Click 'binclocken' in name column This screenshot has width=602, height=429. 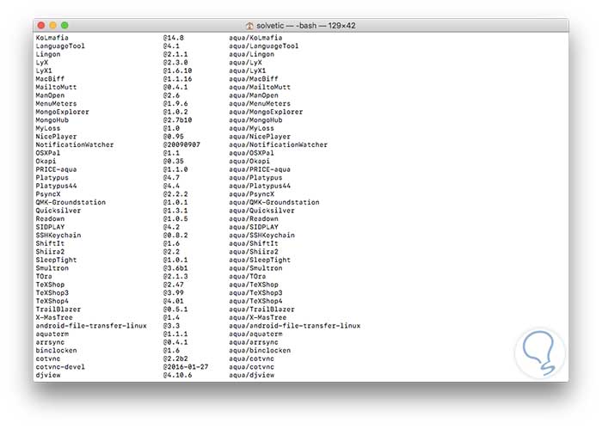[56, 351]
